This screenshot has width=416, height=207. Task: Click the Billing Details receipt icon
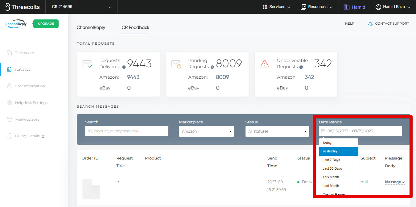coord(10,136)
